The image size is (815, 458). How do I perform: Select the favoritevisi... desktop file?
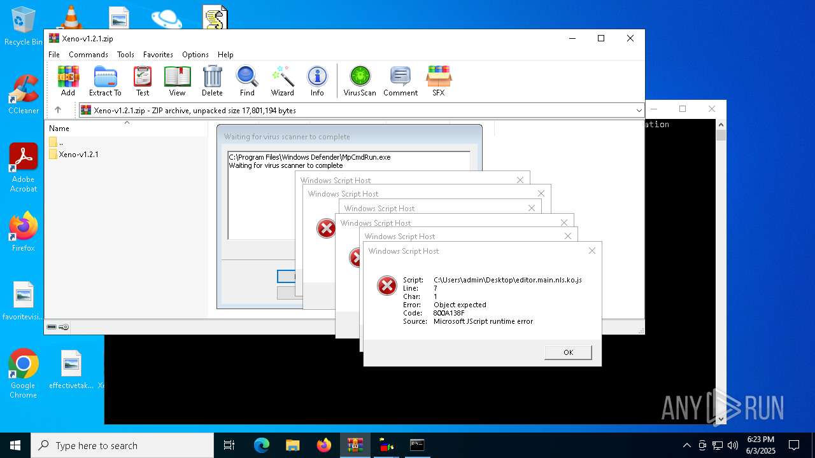(x=24, y=301)
